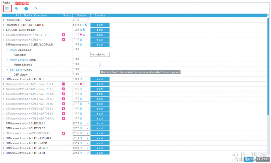The height and width of the screenshot is (163, 271).
Task: Install the X-CUBE-ALS pack
Action: (100, 79)
